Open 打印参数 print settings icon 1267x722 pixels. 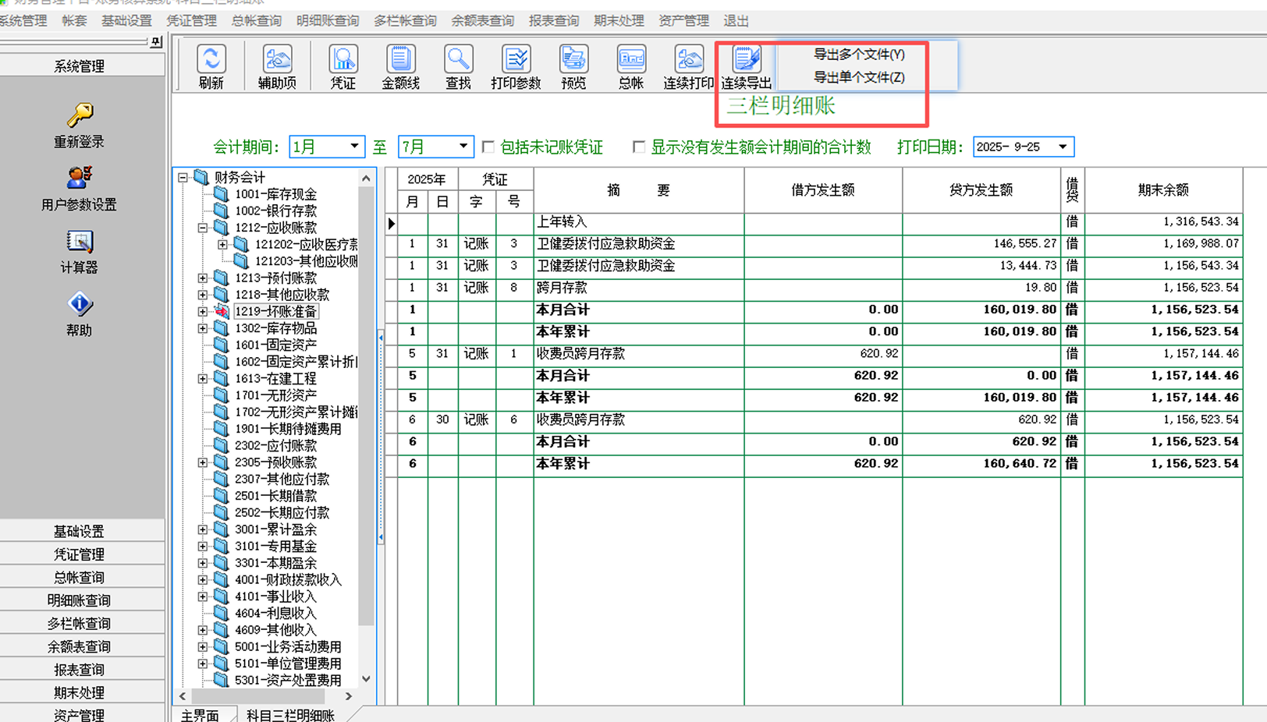[516, 59]
